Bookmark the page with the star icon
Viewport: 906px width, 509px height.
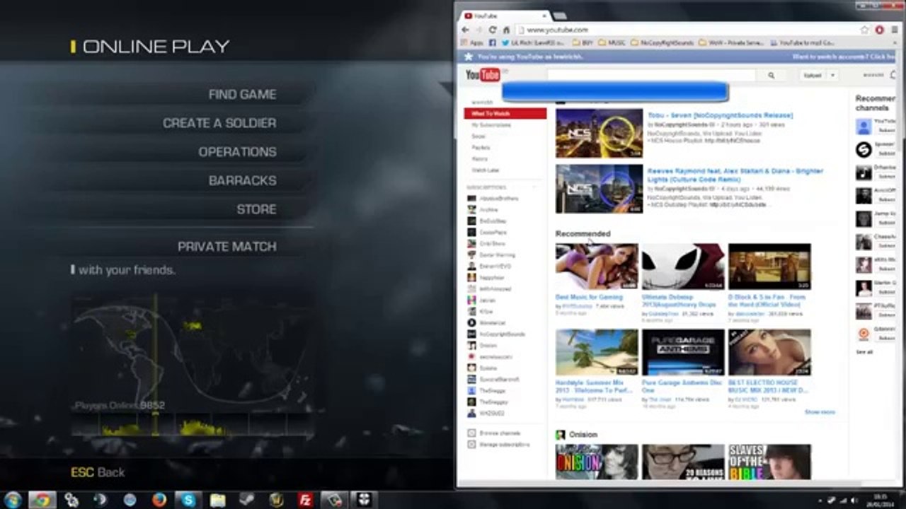(x=864, y=30)
